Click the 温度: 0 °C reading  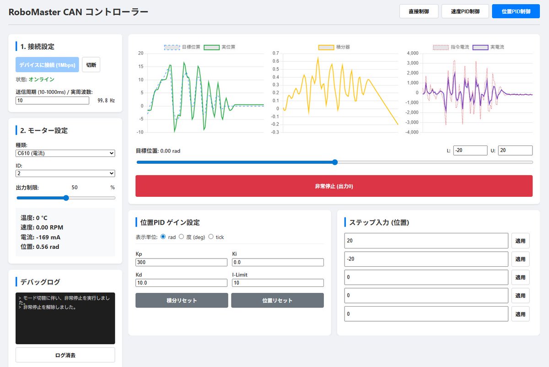click(x=34, y=218)
